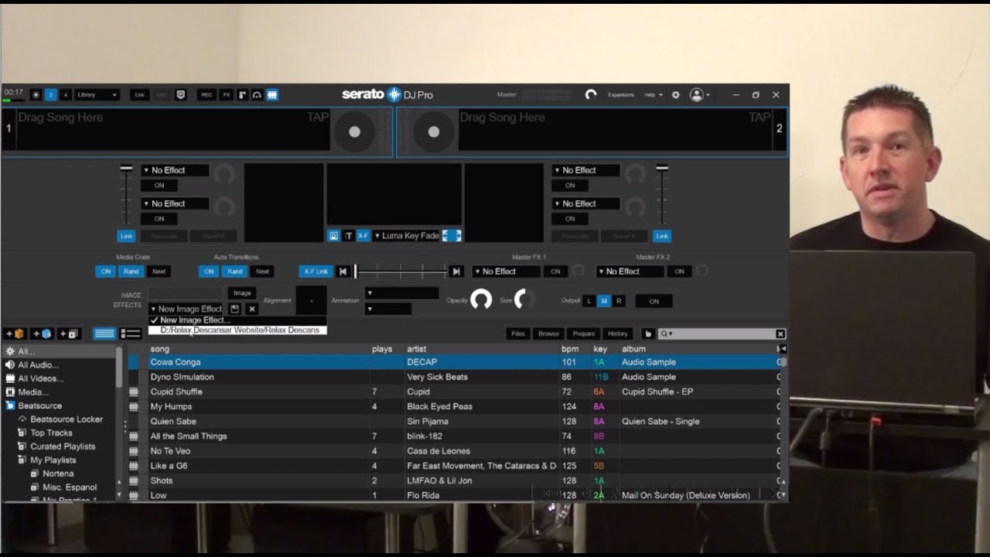Click Media Crate Next button
The width and height of the screenshot is (990, 557).
click(159, 272)
